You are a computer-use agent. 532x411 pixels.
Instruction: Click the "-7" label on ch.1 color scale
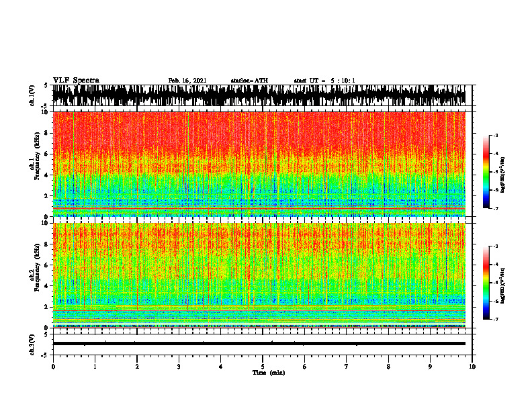pyautogui.click(x=496, y=208)
